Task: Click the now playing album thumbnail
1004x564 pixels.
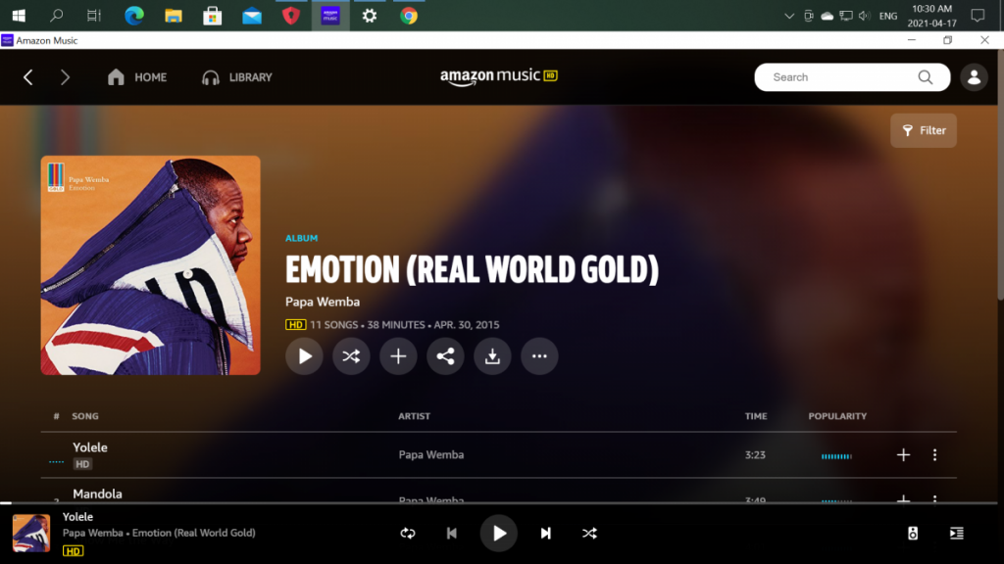Action: click(x=31, y=534)
